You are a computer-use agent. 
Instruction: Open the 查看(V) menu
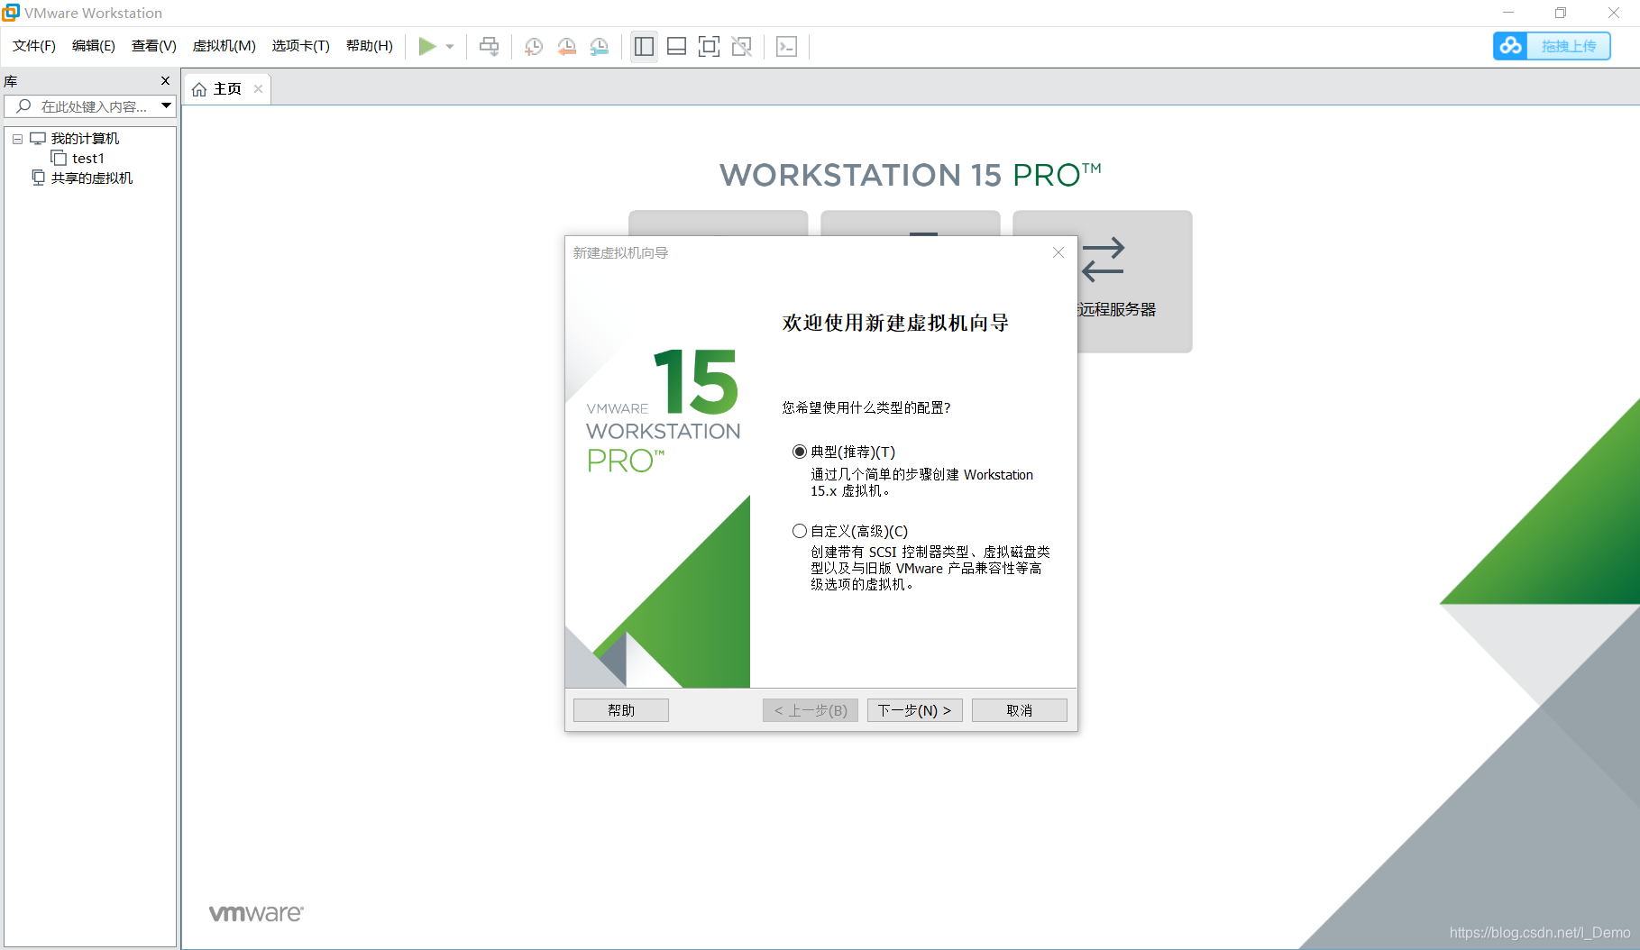[154, 46]
